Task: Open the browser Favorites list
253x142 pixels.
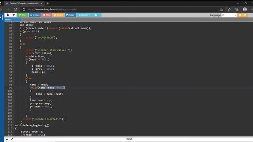Action: (229, 9)
